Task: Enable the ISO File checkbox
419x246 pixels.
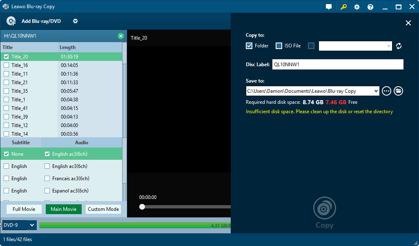Action: pos(279,46)
